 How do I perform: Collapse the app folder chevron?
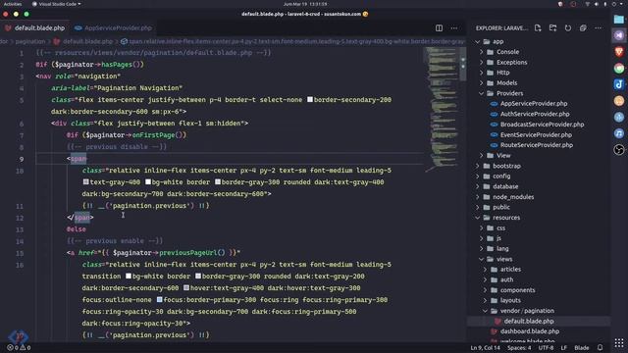point(478,41)
